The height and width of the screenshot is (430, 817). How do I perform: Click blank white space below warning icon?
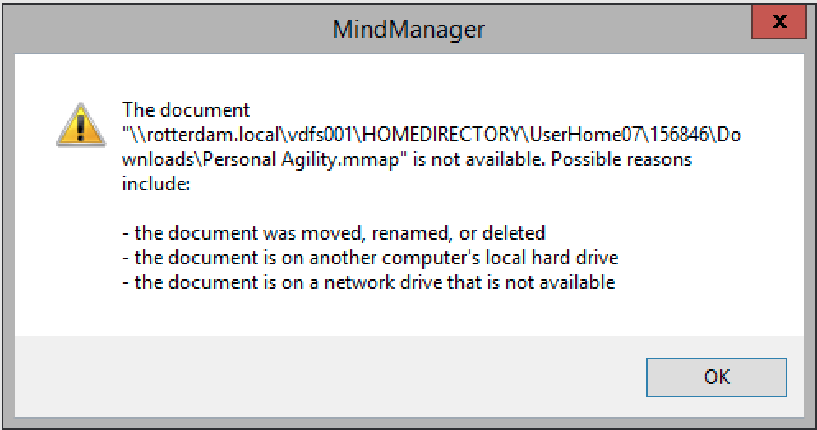click(74, 246)
